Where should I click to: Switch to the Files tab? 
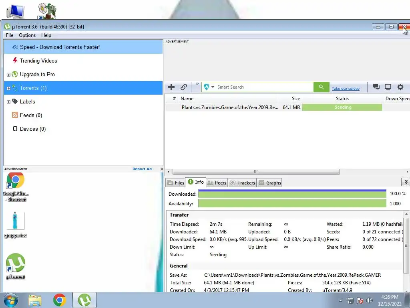tap(176, 183)
